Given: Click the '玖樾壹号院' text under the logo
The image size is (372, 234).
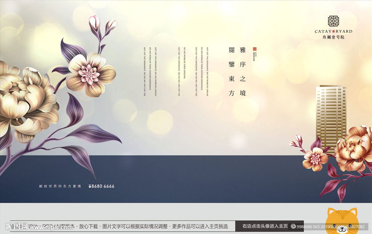Looking at the screenshot, I should pos(333,37).
